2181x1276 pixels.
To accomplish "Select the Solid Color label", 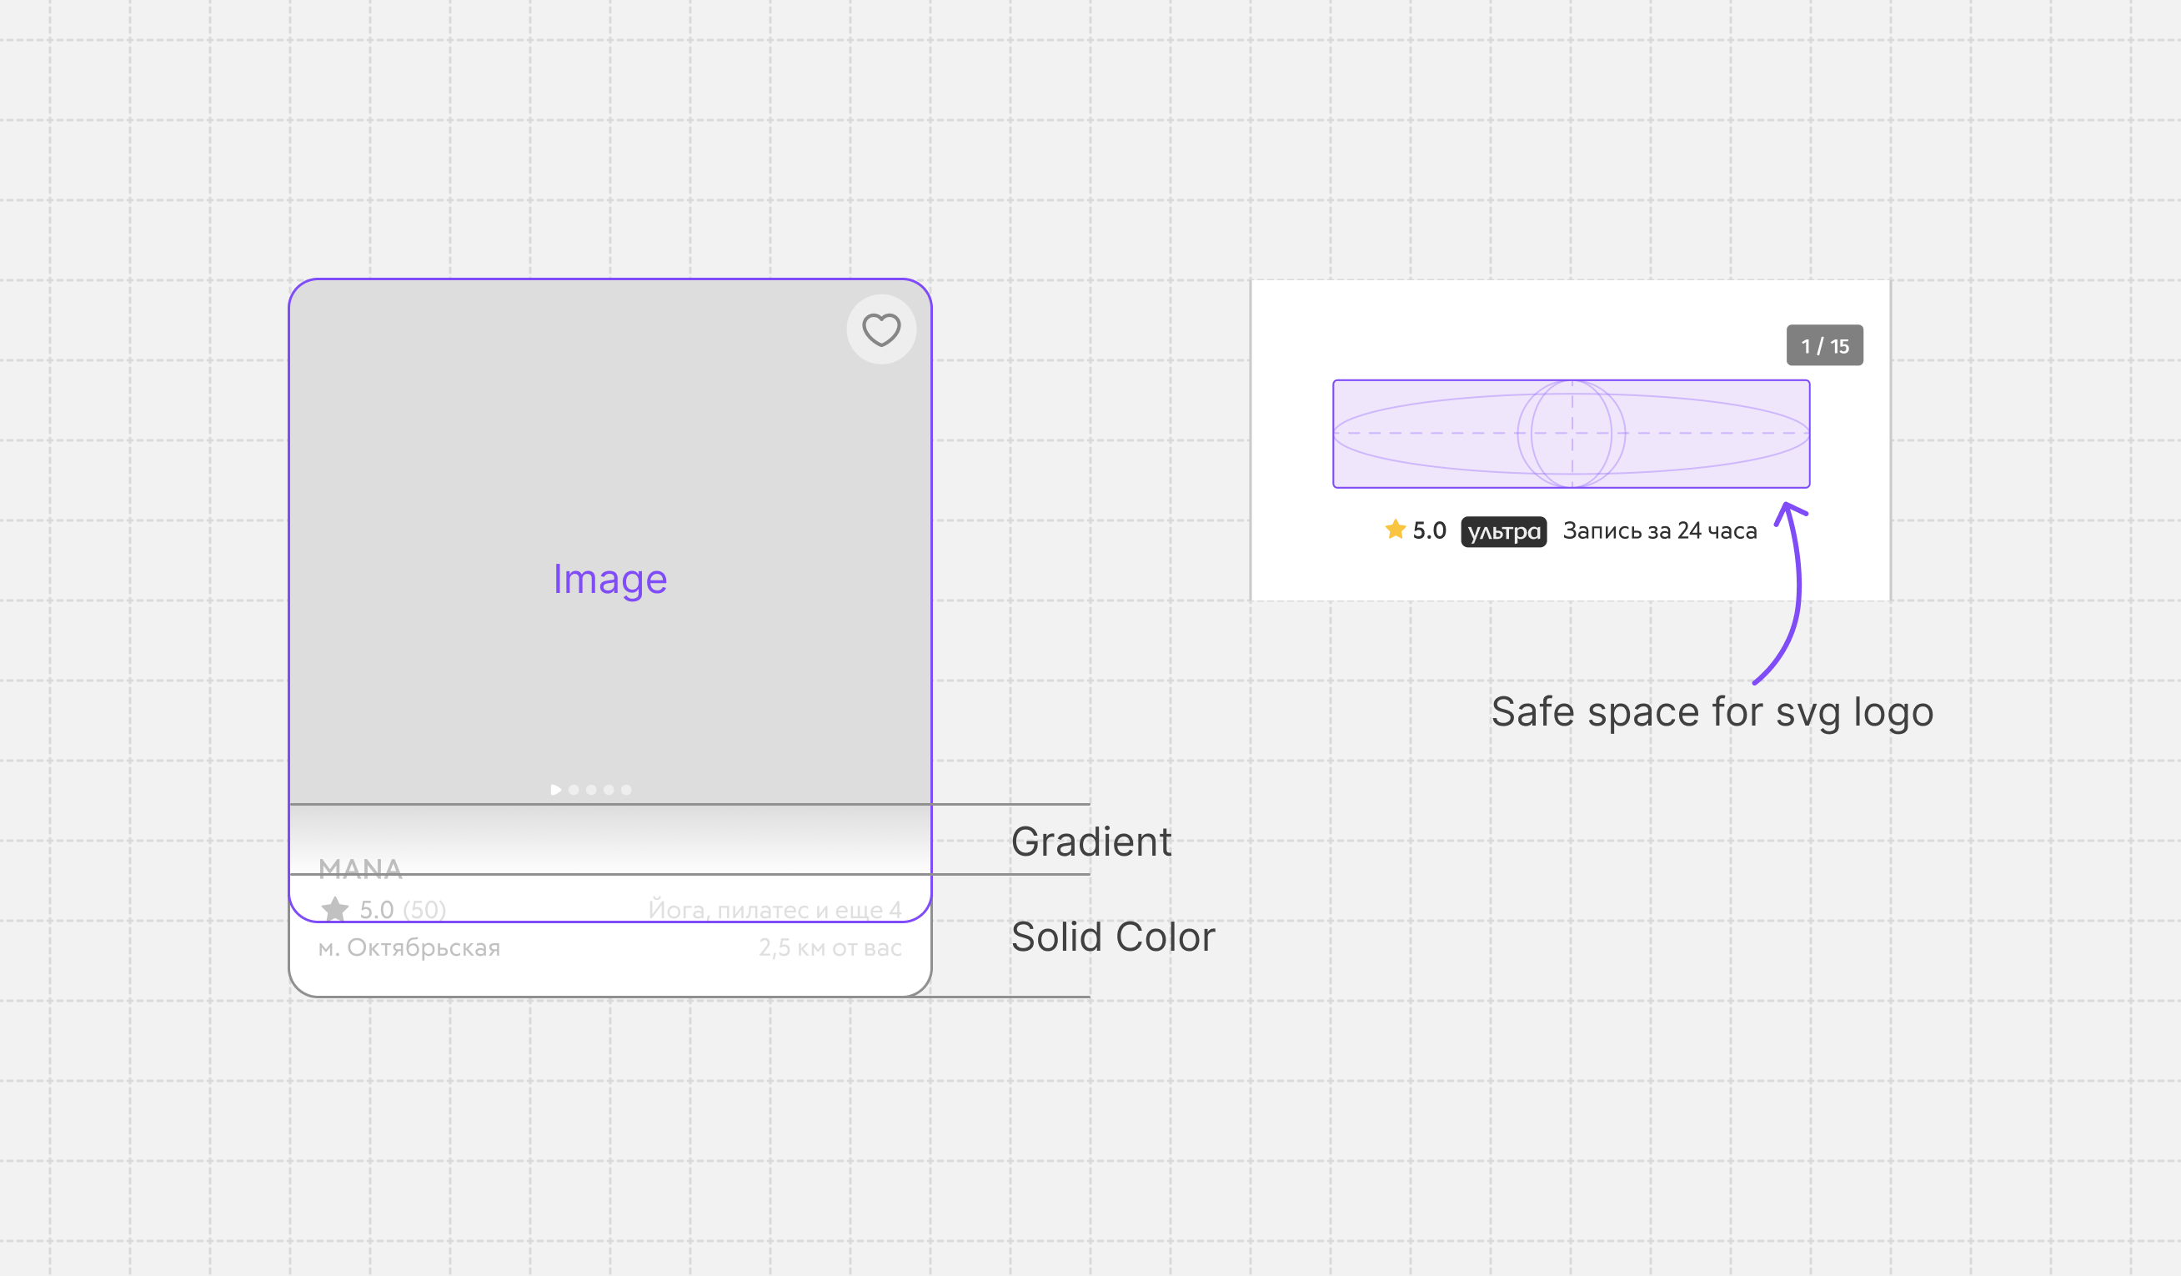I will (x=1114, y=936).
